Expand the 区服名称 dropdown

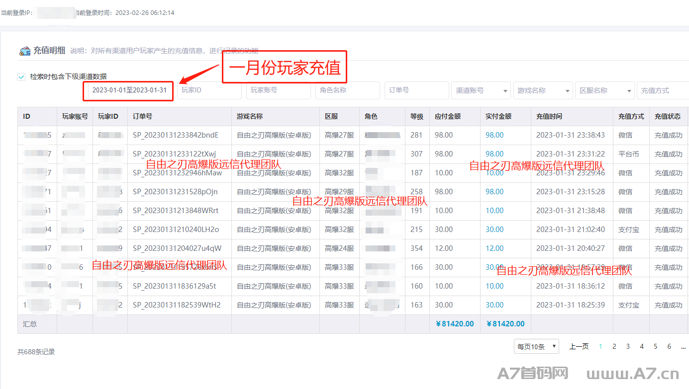point(604,90)
